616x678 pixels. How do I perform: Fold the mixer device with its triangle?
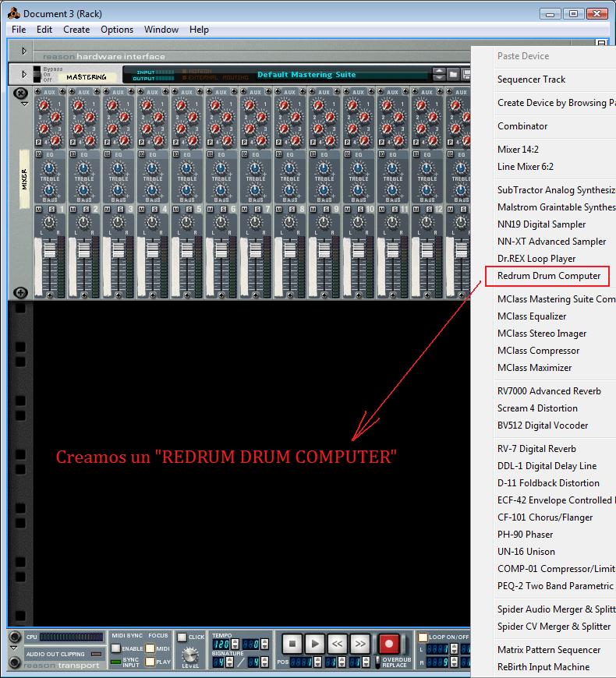click(x=24, y=104)
